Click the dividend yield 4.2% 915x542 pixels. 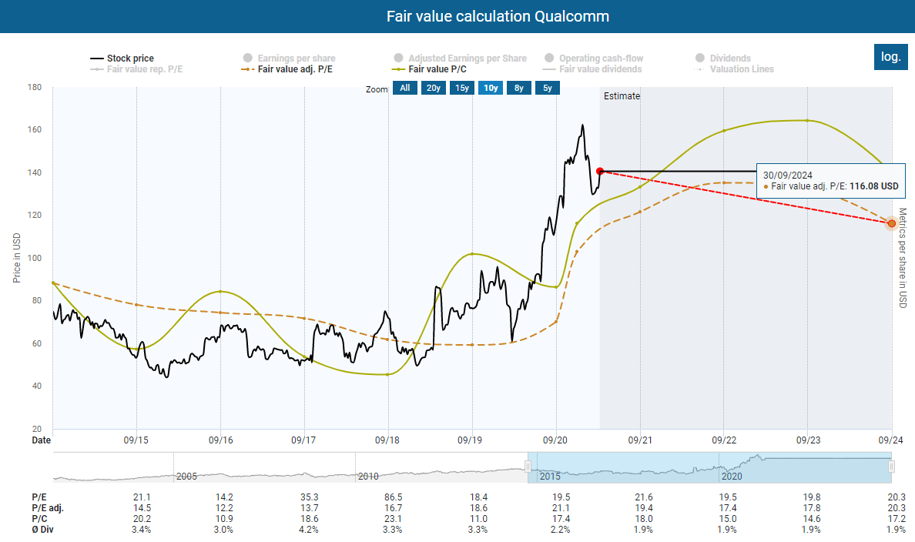click(309, 529)
